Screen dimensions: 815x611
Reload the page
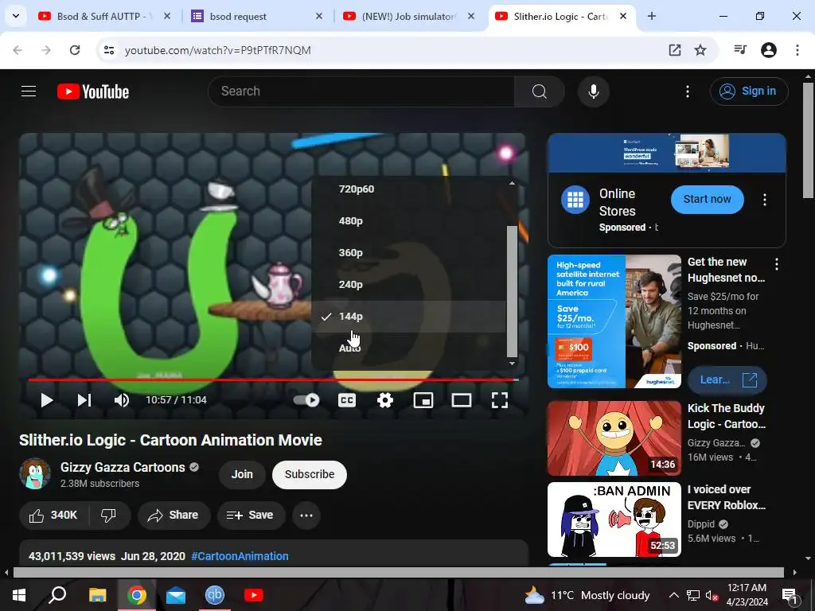(x=75, y=50)
